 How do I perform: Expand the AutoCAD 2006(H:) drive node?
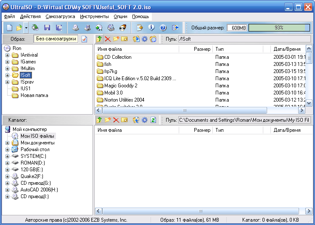[x=7, y=190]
